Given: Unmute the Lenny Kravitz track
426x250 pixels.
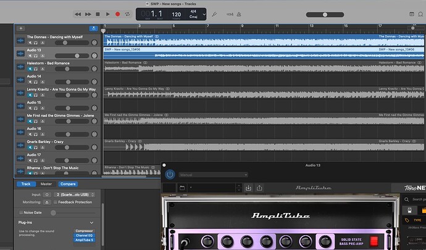Looking at the screenshot, I should click(30, 95).
